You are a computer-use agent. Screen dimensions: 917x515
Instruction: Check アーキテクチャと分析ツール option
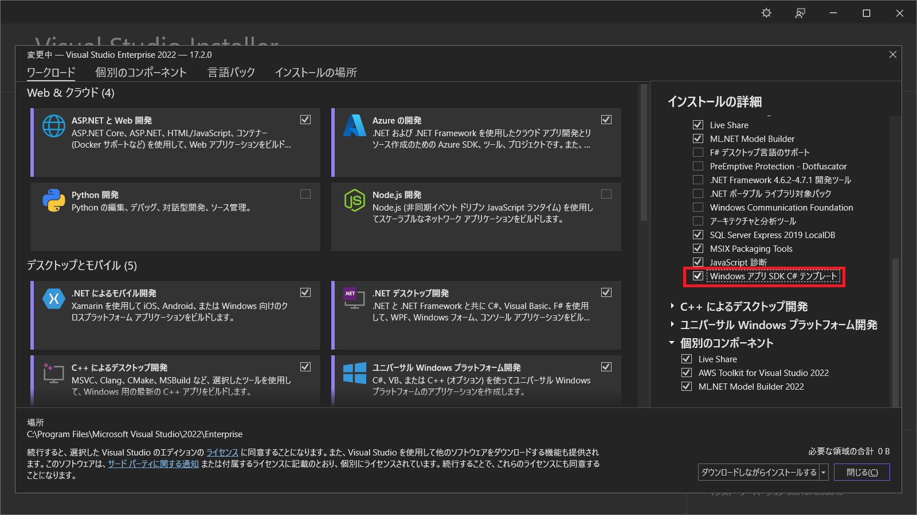click(698, 221)
